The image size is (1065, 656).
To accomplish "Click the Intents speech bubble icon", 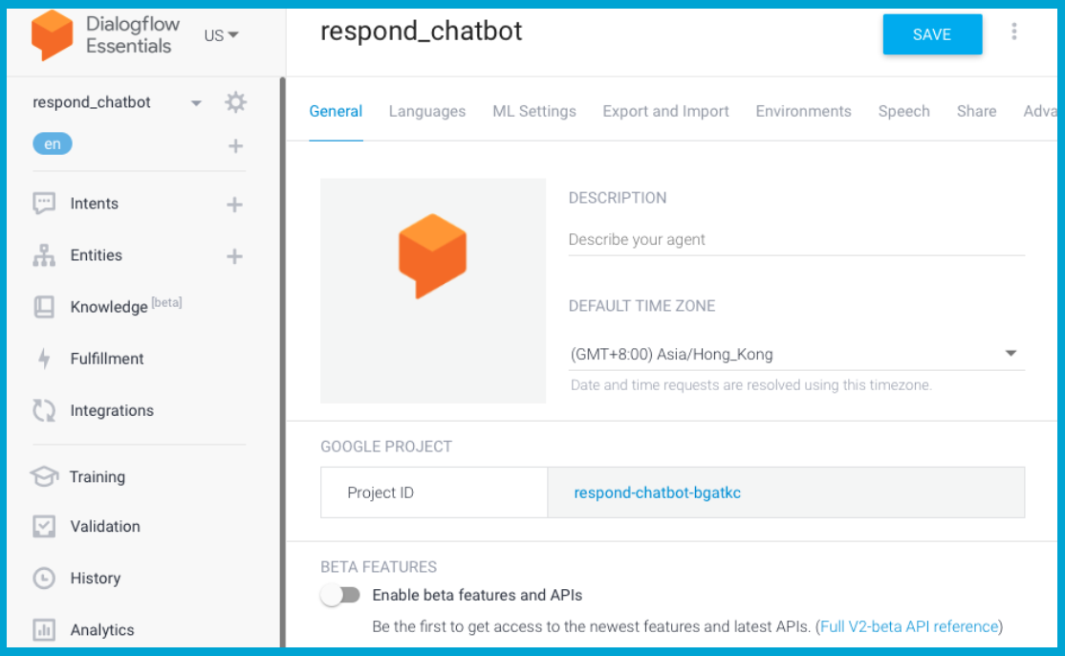I will coord(44,203).
